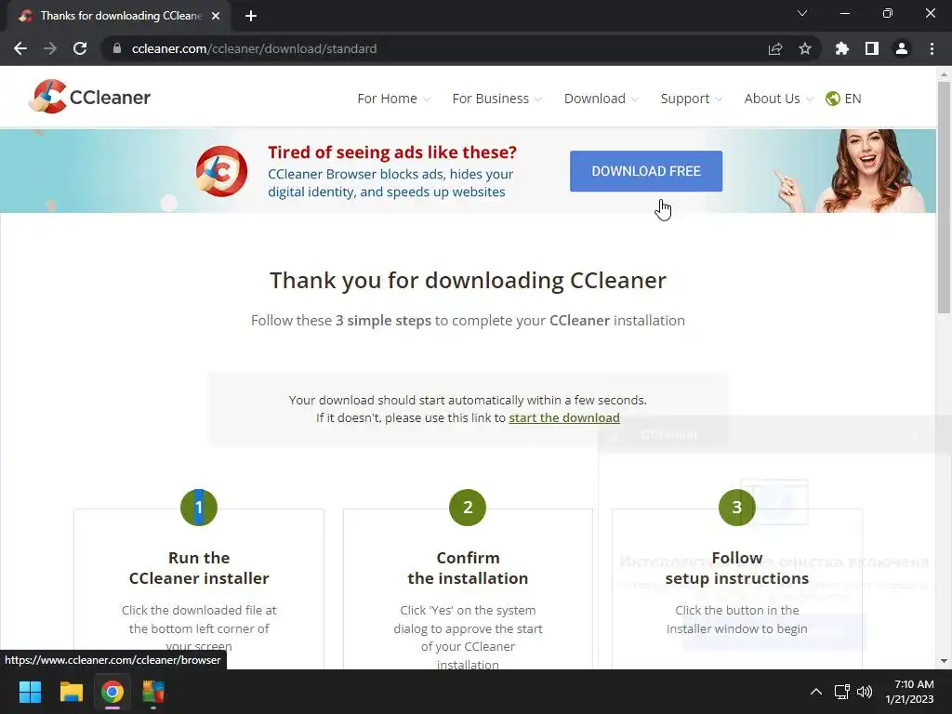Click the Follow setup instructions heading

click(x=736, y=568)
